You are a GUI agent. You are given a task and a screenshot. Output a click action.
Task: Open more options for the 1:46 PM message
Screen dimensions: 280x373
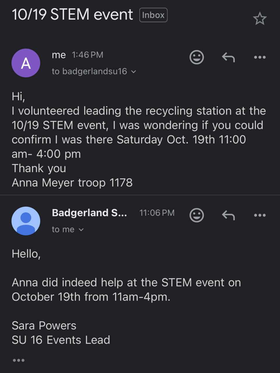pos(260,57)
